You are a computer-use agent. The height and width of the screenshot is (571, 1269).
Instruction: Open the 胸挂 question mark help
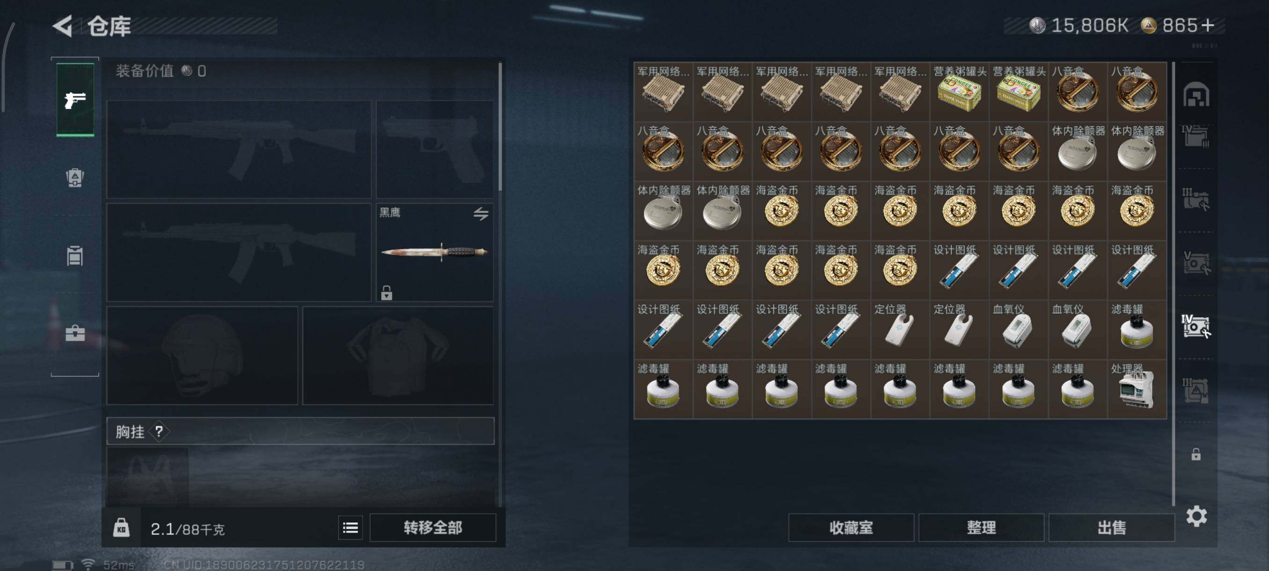[x=159, y=432]
